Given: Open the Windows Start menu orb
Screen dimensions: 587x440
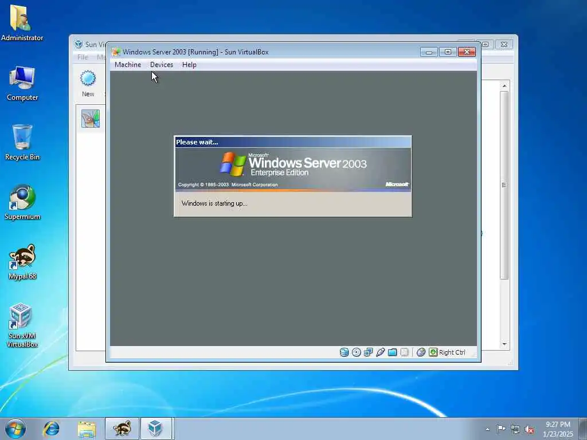Looking at the screenshot, I should pos(15,429).
